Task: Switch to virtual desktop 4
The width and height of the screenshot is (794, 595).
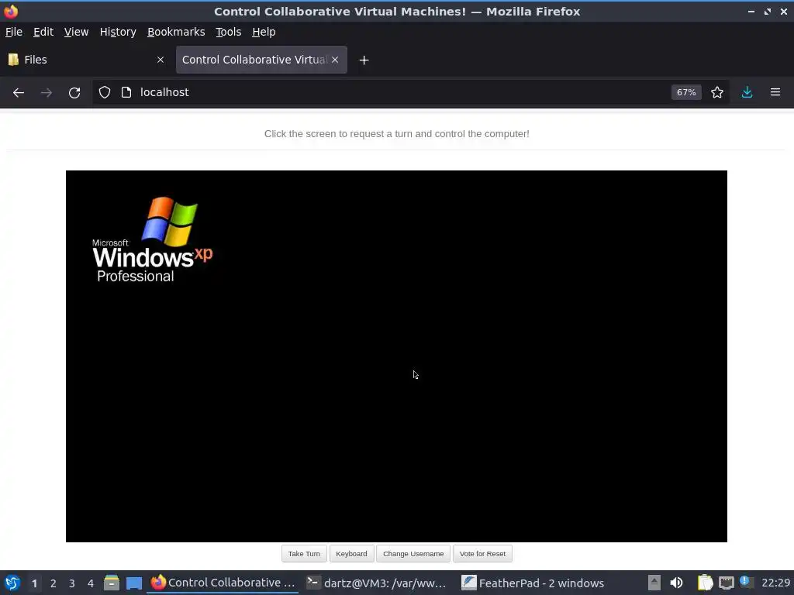Action: [91, 583]
